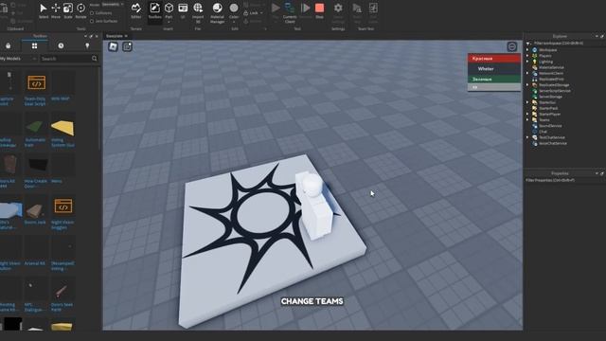Select the green Зеленые team entry
Screen dimensions: 606x341
(494, 79)
